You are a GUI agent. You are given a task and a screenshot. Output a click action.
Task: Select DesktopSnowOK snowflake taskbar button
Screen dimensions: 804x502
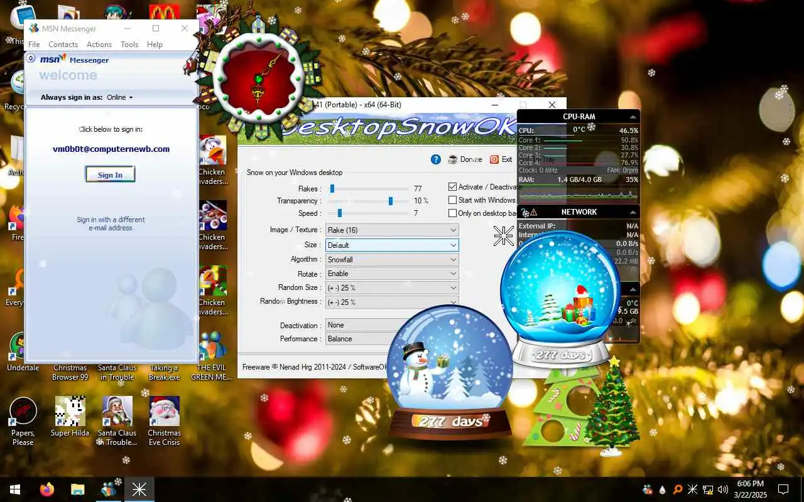(x=139, y=489)
